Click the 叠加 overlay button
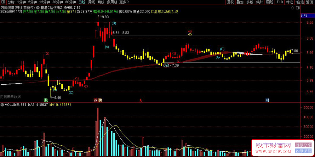This screenshot has width=315, height=157. (x=240, y=2)
